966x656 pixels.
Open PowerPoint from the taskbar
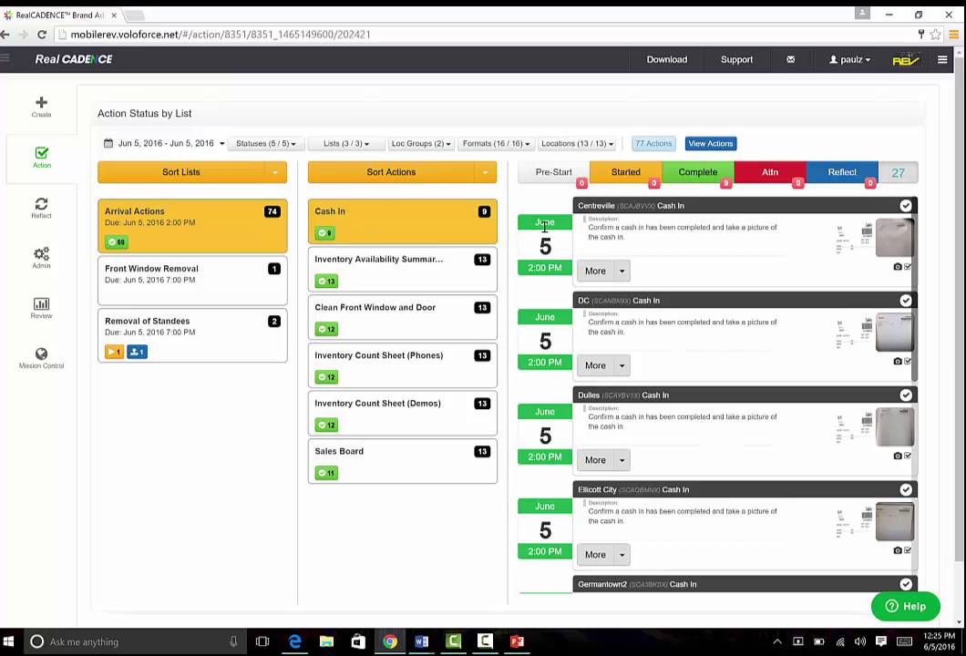coord(517,641)
